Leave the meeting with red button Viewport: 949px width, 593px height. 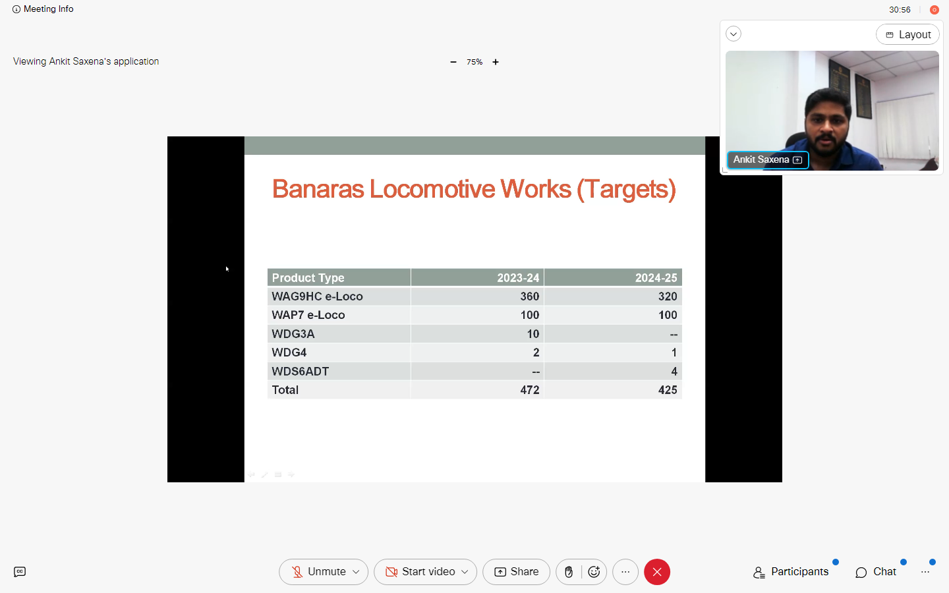[657, 572]
